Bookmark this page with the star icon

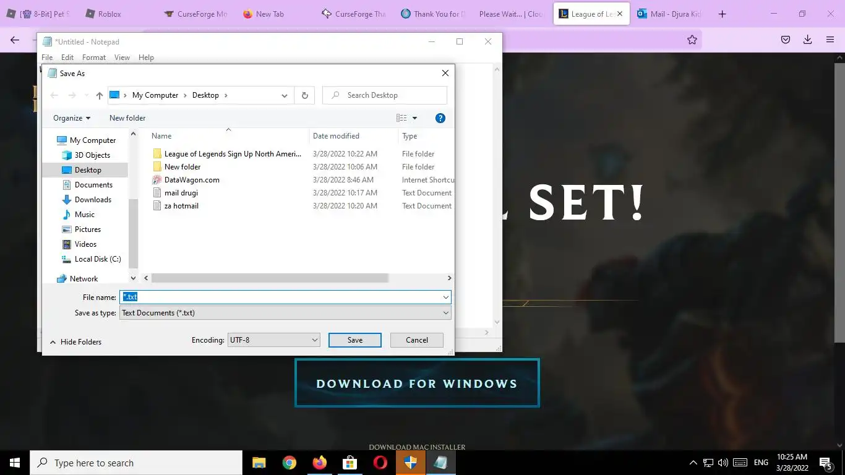pyautogui.click(x=692, y=40)
